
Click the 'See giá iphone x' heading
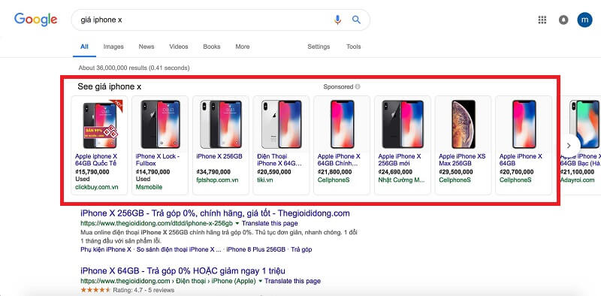pos(109,86)
